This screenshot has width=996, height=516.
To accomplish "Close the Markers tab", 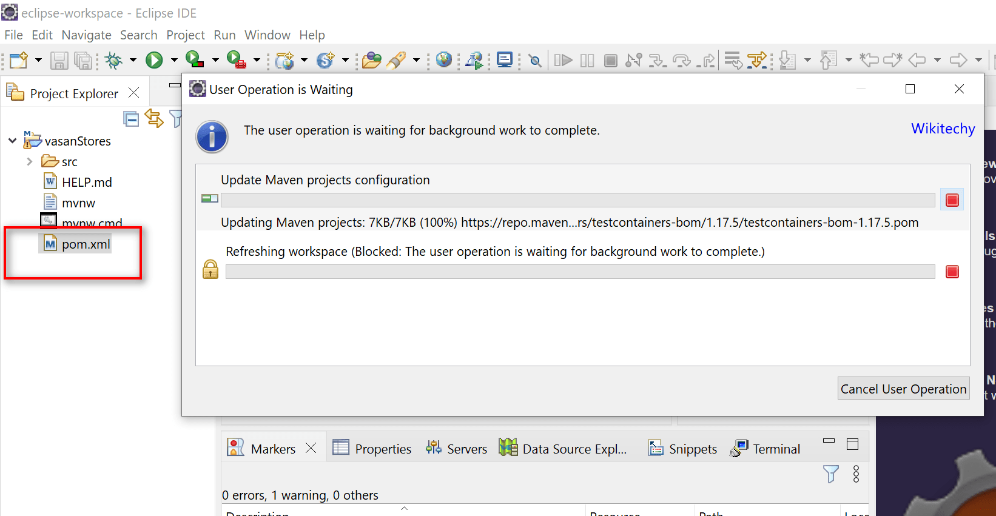I will [311, 448].
